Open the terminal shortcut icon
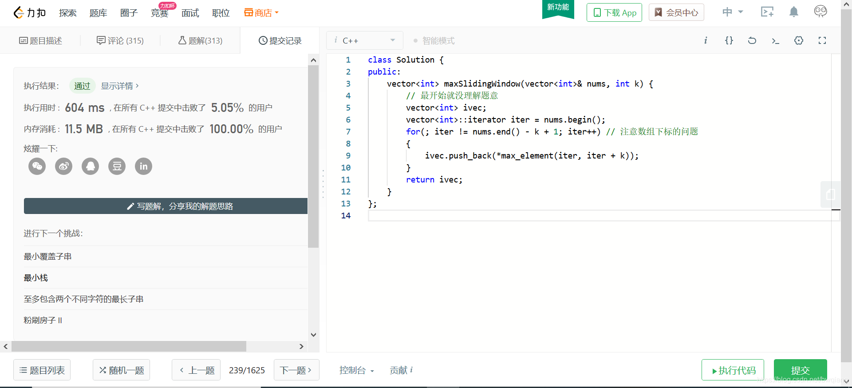 (775, 41)
